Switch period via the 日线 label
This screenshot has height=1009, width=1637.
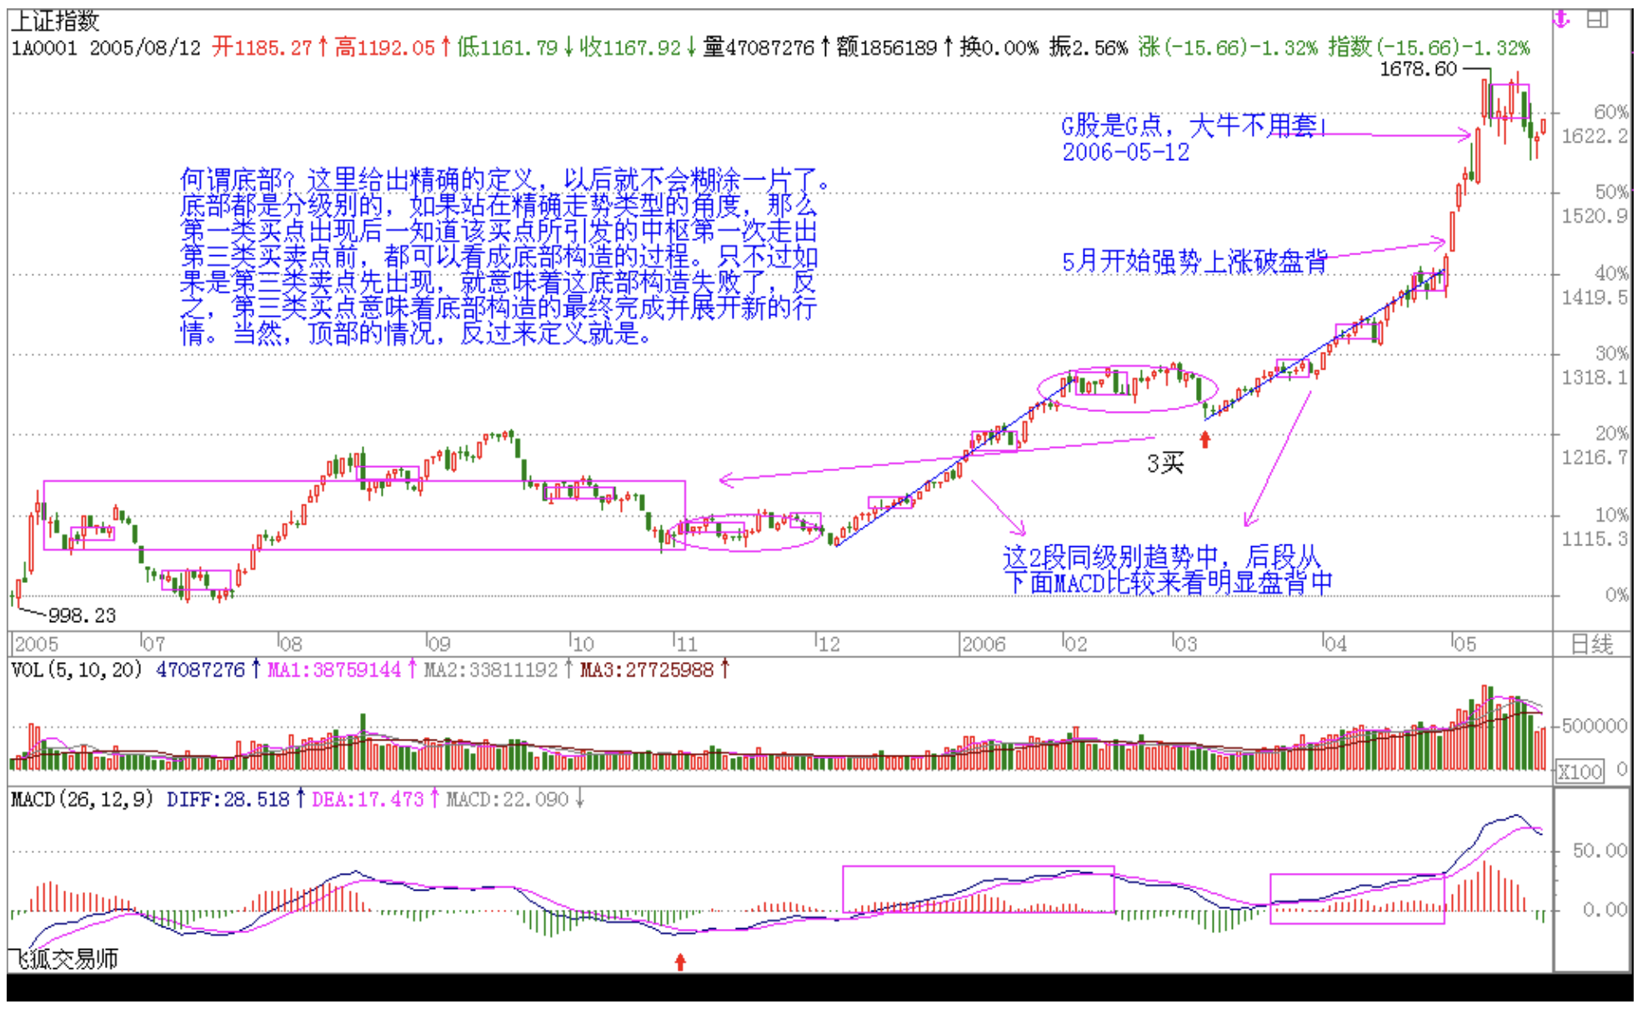(1591, 644)
